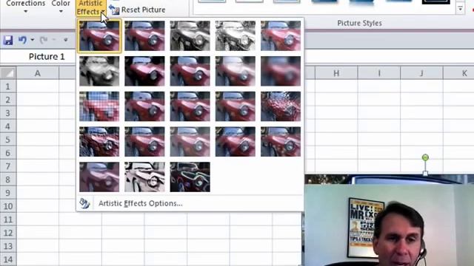Expand the Picture Styles gallery More arrow
The image size is (474, 266).
click(460, 9)
